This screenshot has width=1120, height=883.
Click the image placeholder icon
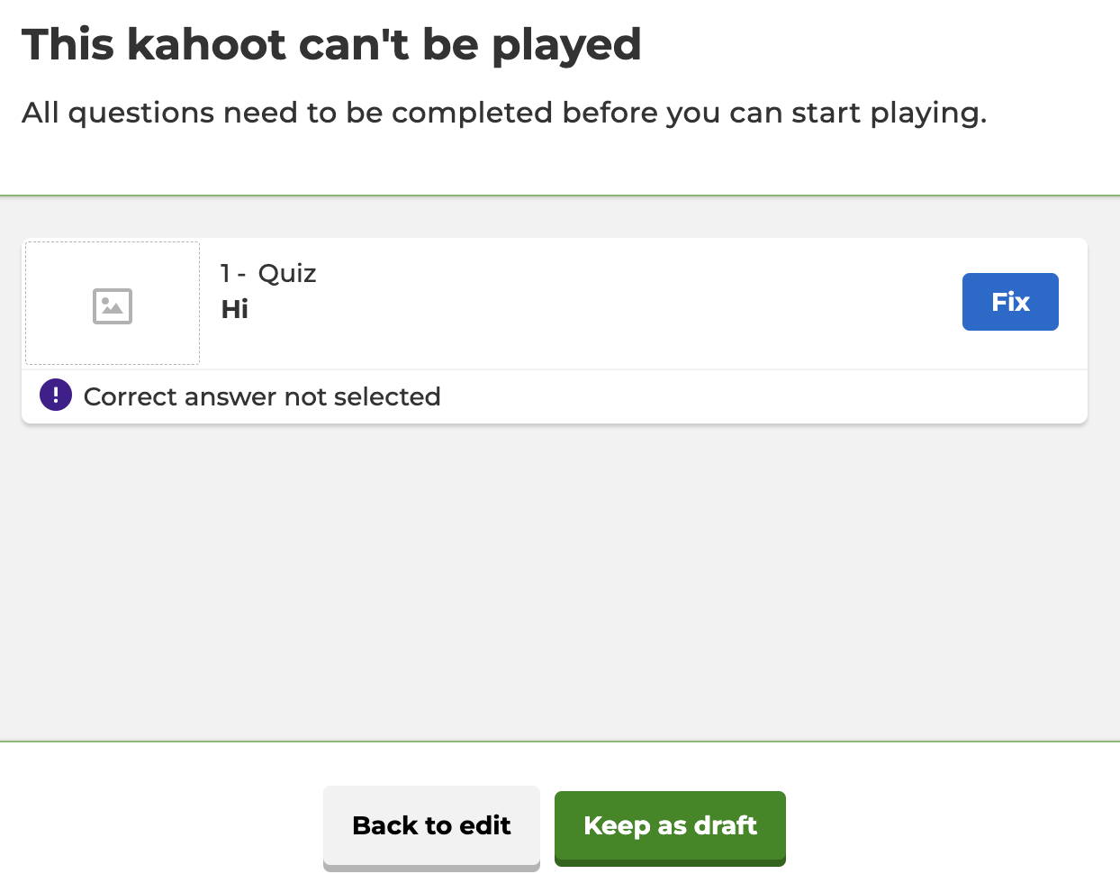113,306
